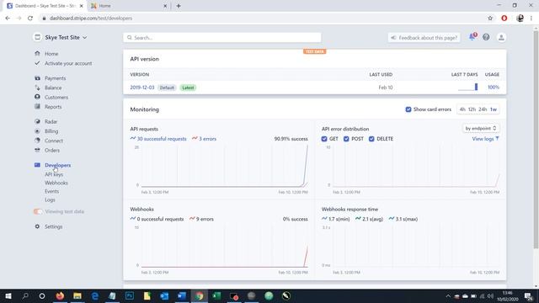Open Excel from the taskbar
The width and height of the screenshot is (539, 303).
click(x=216, y=295)
